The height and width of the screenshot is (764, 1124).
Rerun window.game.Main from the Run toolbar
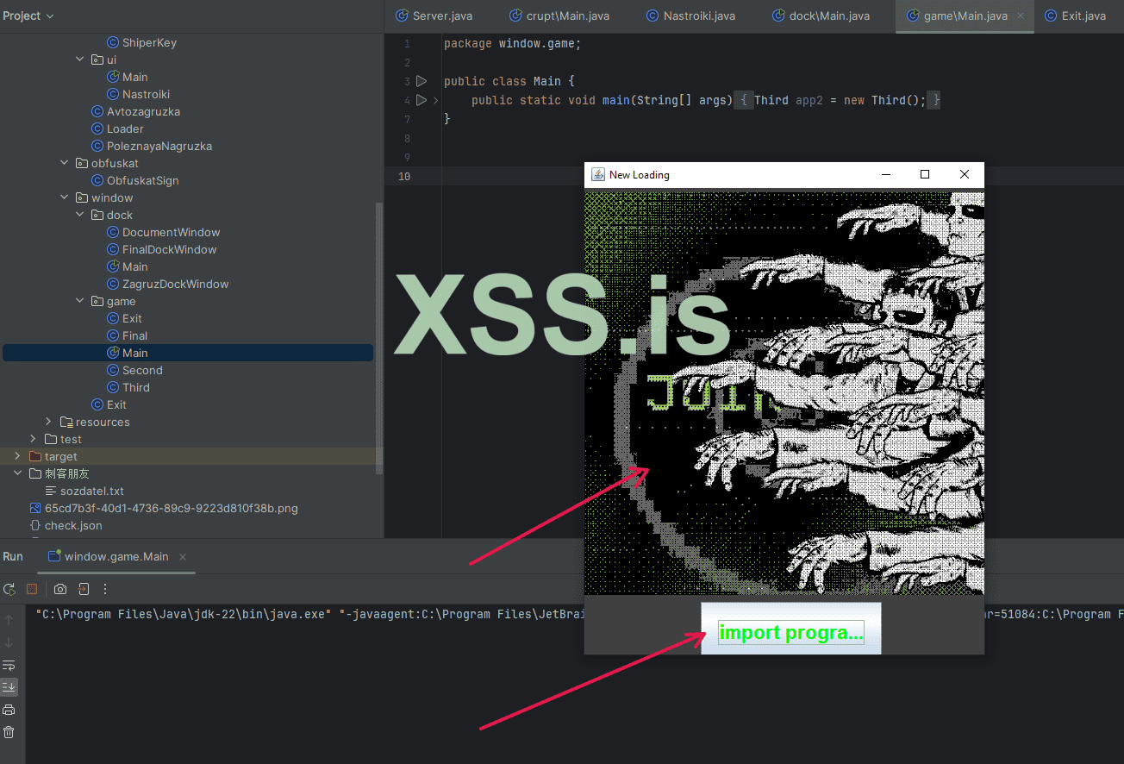coord(9,590)
